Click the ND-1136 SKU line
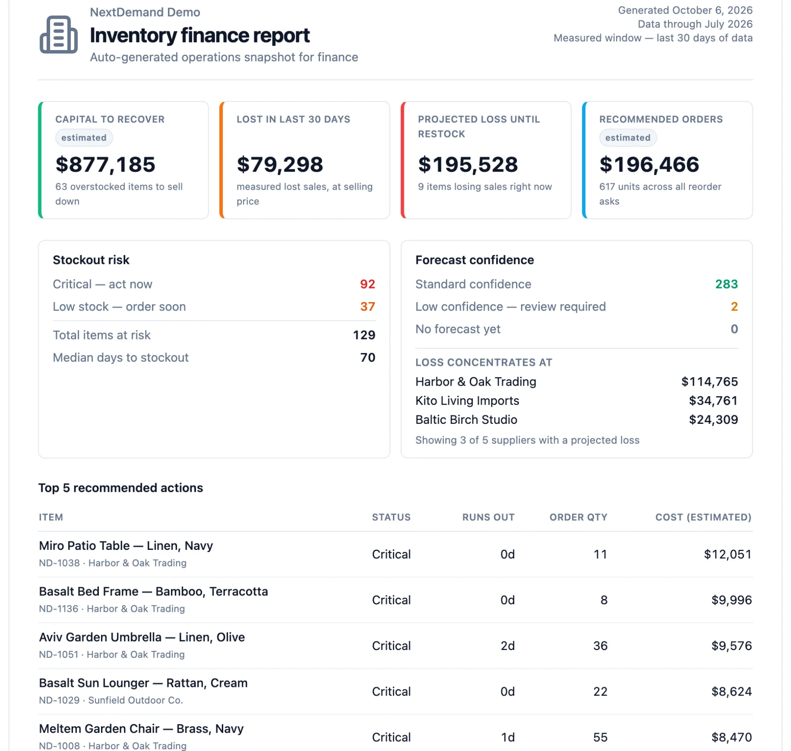The height and width of the screenshot is (751, 791). 112,609
